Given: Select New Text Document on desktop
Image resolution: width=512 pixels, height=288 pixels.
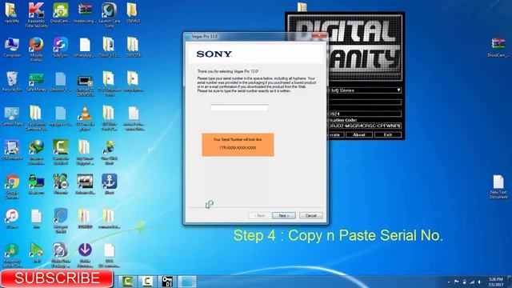Looking at the screenshot, I should click(x=498, y=186).
